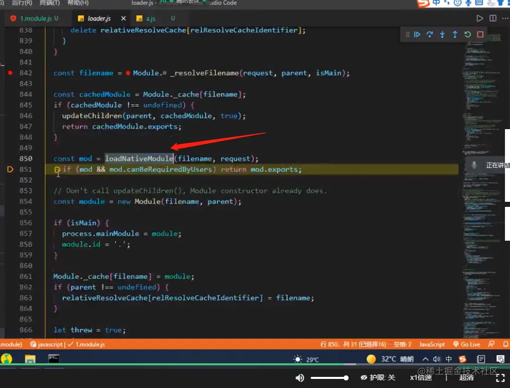Screen dimensions: 510x388
Task: Change the 超清 video quality
Action: [x=466, y=377]
